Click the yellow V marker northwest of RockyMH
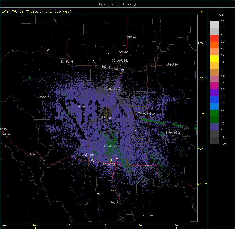This screenshot has width=235, height=229. coord(48,50)
